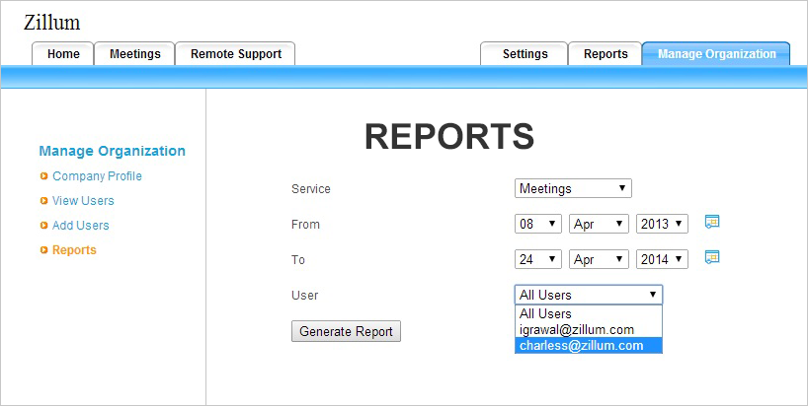Image resolution: width=808 pixels, height=406 pixels.
Task: Open the Settings tab
Action: (525, 54)
